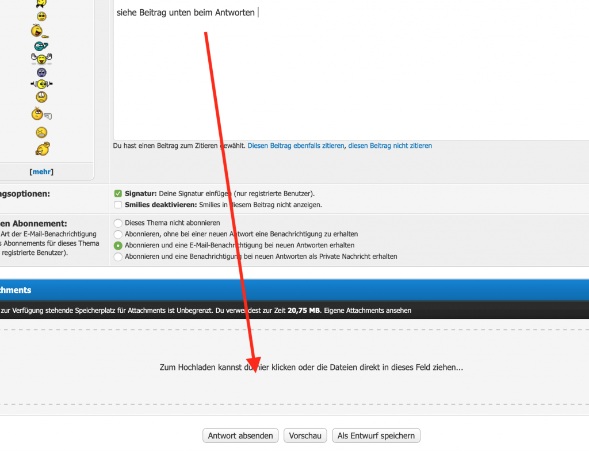589x451 pixels.
Task: Insert the angry smiley with clenched teeth
Action: click(x=41, y=132)
